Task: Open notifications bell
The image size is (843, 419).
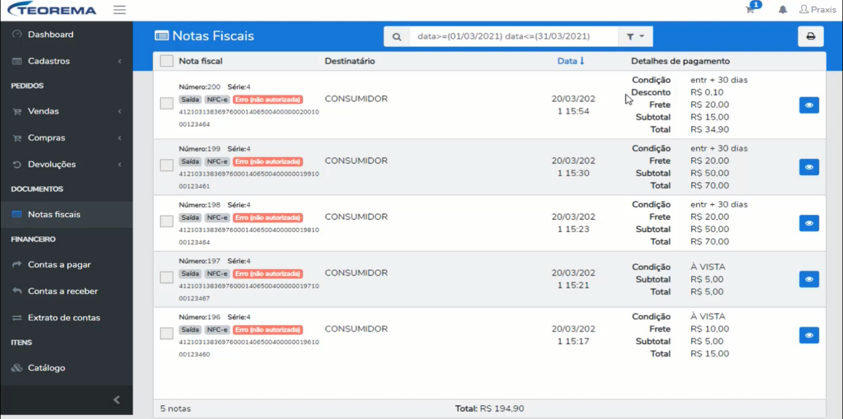Action: pyautogui.click(x=783, y=10)
